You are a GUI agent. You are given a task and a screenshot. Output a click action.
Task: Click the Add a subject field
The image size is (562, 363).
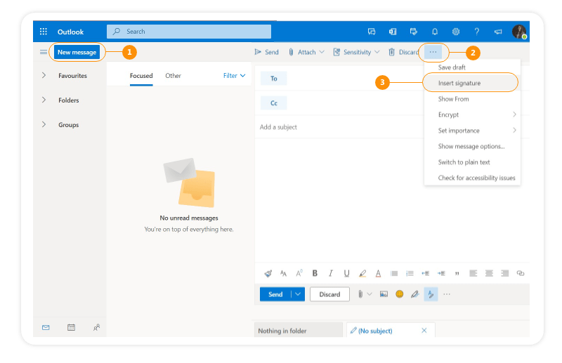point(339,127)
